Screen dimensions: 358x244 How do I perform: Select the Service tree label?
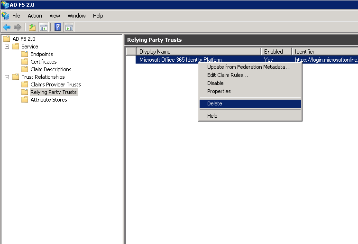30,47
